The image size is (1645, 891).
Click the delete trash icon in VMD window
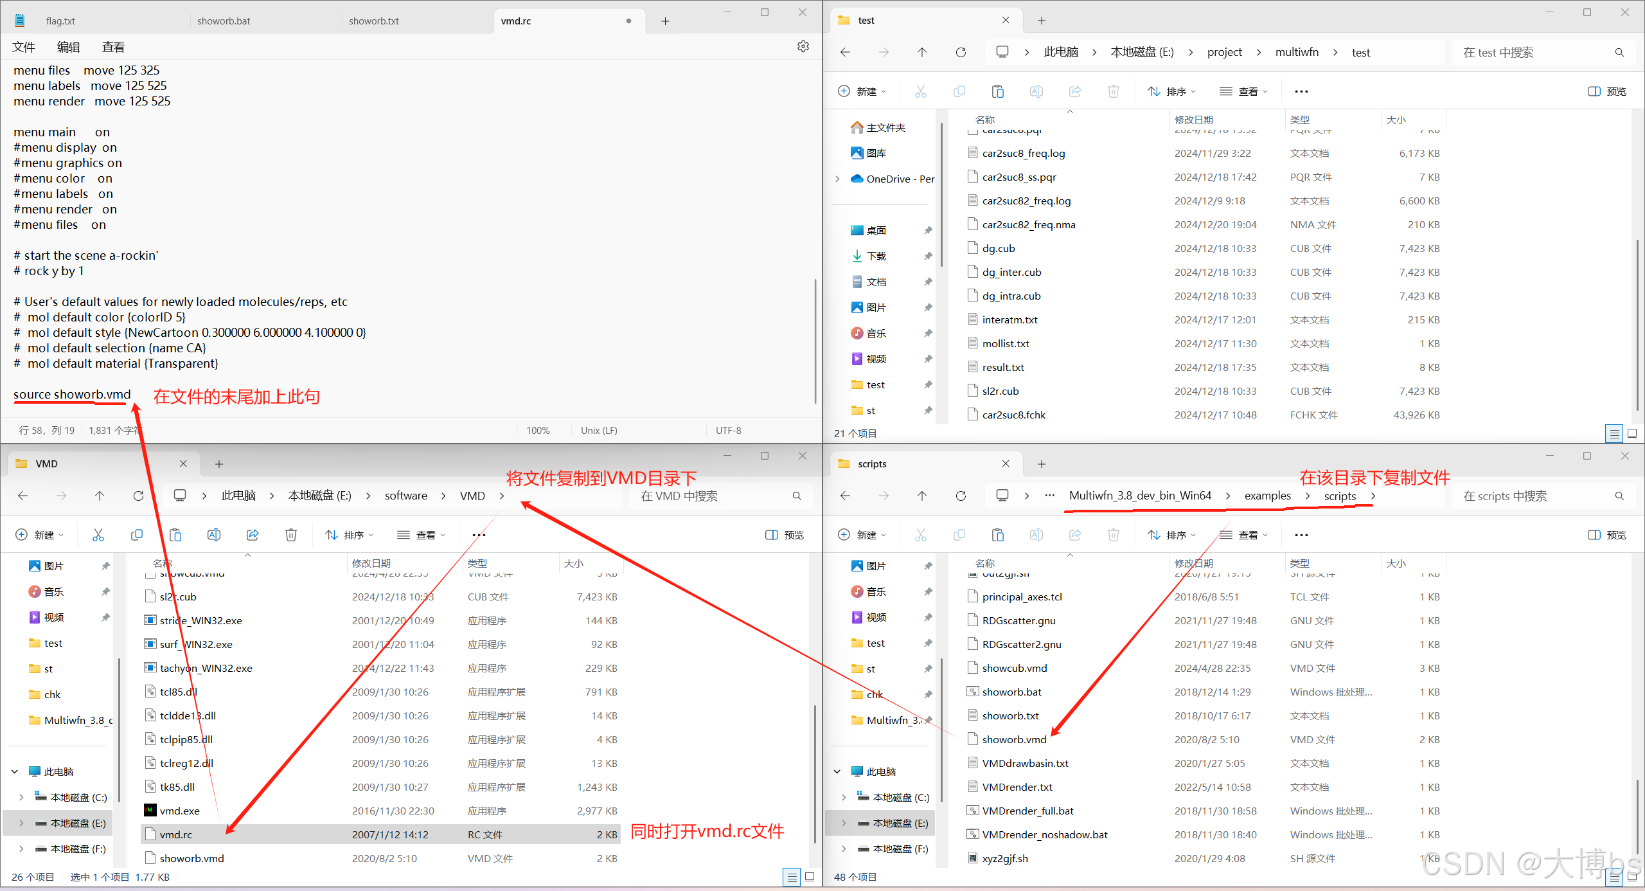click(x=291, y=535)
